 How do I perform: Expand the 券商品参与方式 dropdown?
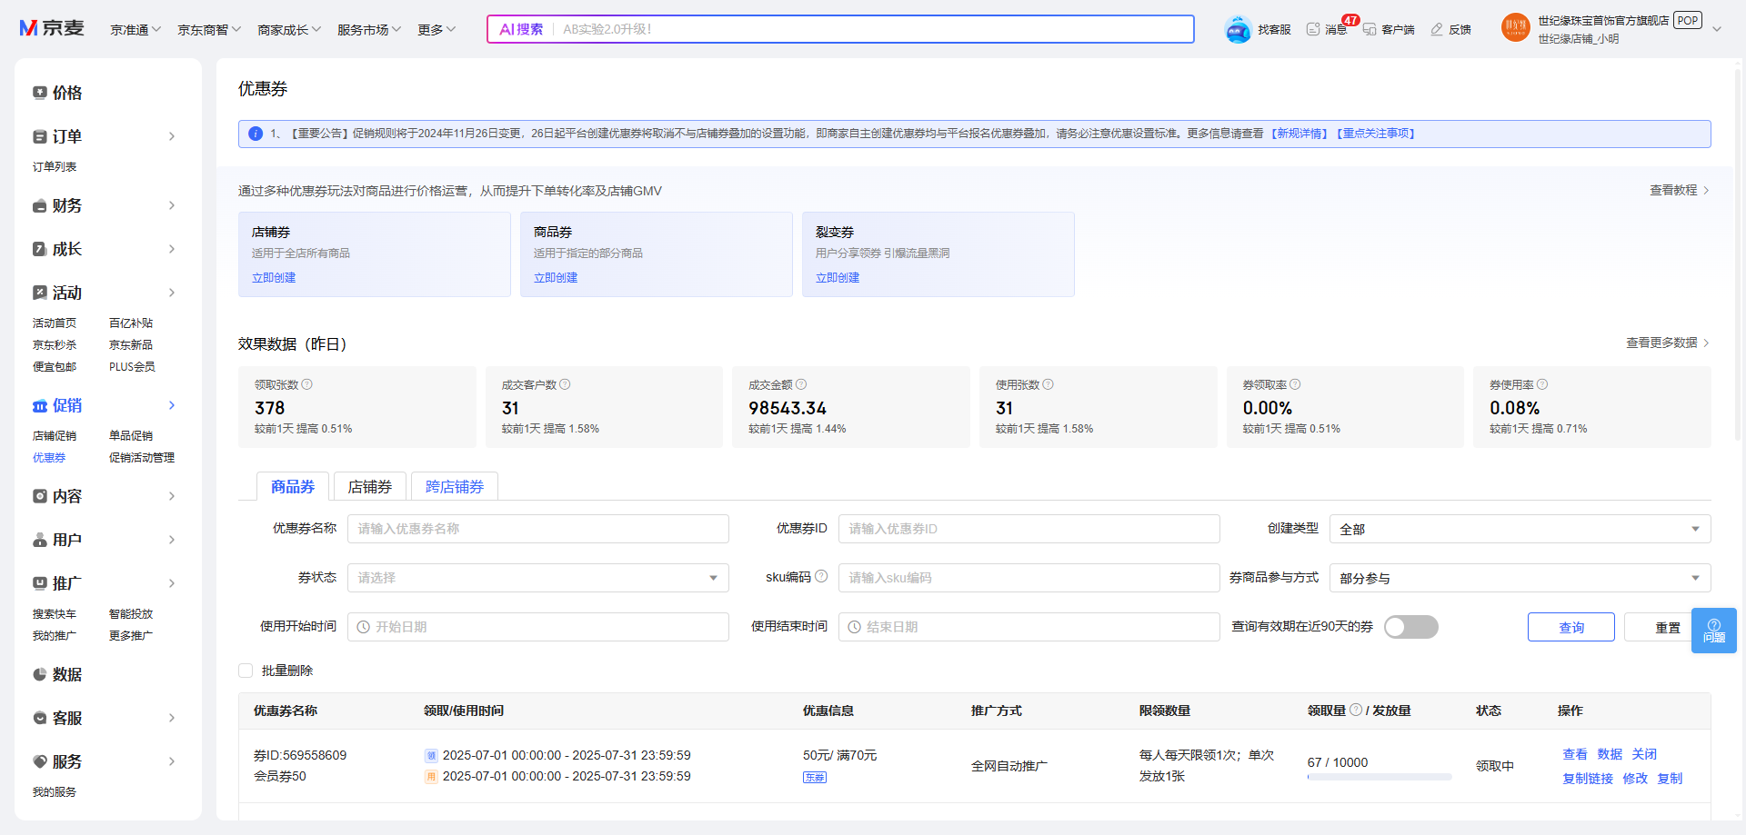coord(1519,578)
